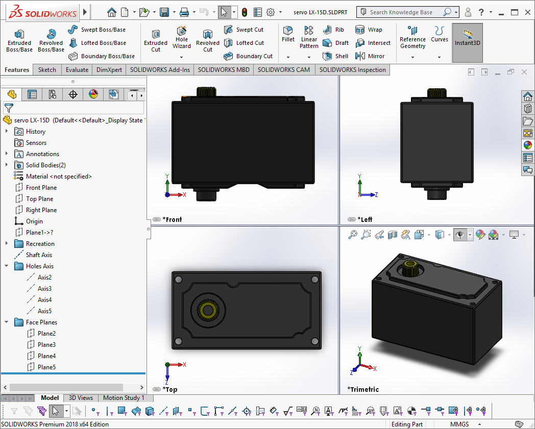Click the Zoom to Fit icon
The width and height of the screenshot is (535, 429).
pyautogui.click(x=352, y=235)
